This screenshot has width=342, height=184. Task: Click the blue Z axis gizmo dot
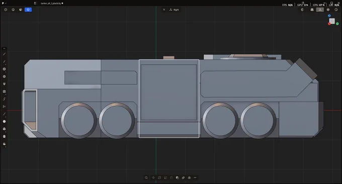[x=329, y=16]
